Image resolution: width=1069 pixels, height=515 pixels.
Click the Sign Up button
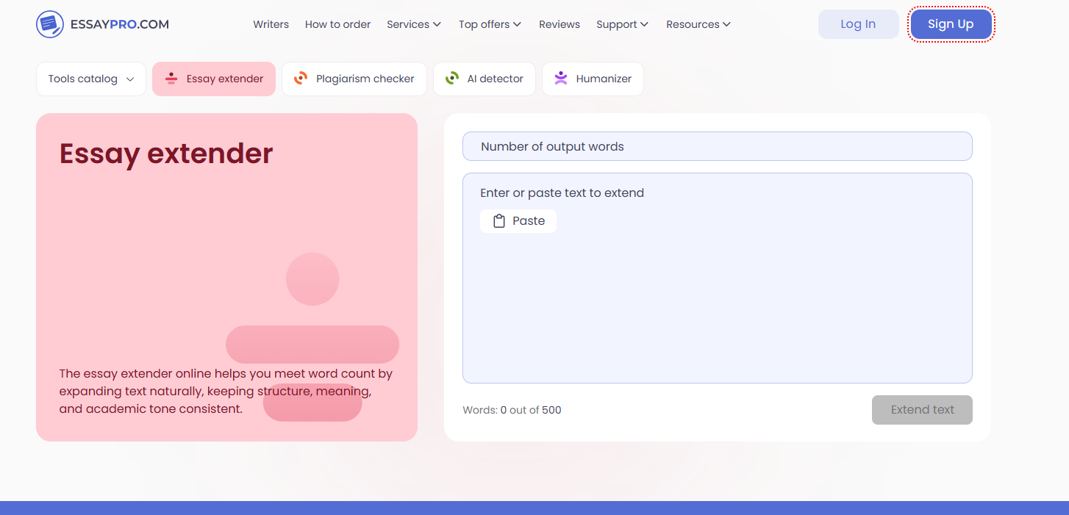pyautogui.click(x=951, y=24)
